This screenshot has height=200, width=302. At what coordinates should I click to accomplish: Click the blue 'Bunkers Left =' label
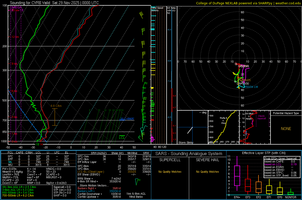[x=86, y=191]
